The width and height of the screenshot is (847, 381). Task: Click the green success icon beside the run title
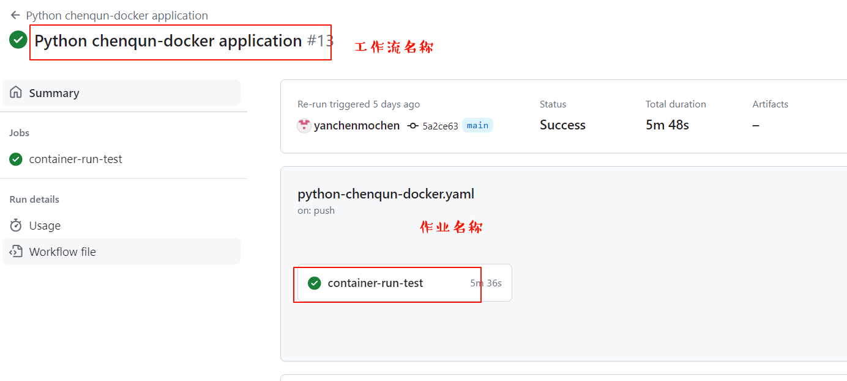pyautogui.click(x=18, y=40)
